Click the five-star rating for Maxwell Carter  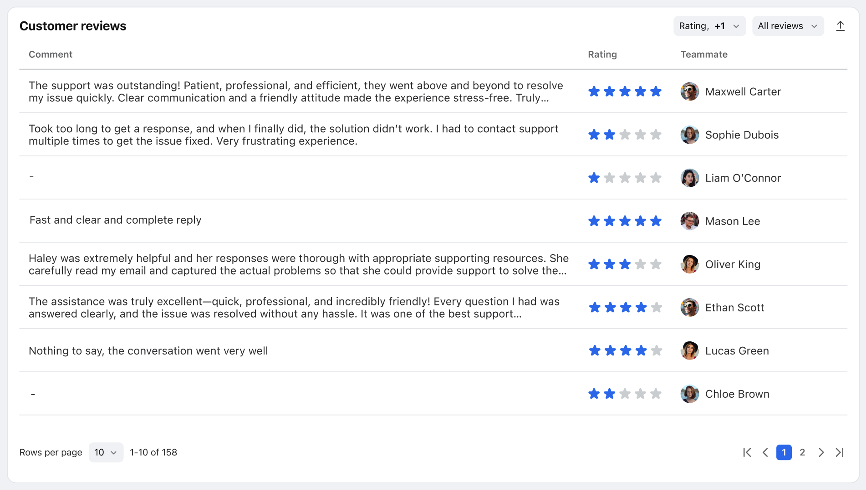pos(625,91)
